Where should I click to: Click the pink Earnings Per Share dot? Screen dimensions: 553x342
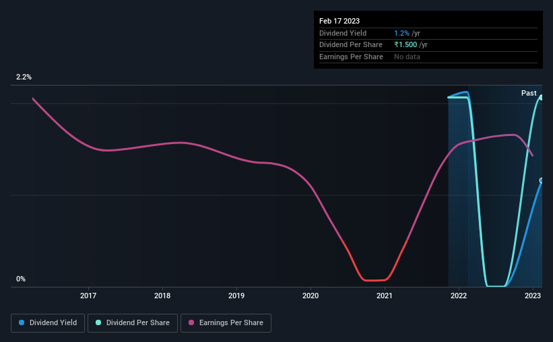click(191, 322)
